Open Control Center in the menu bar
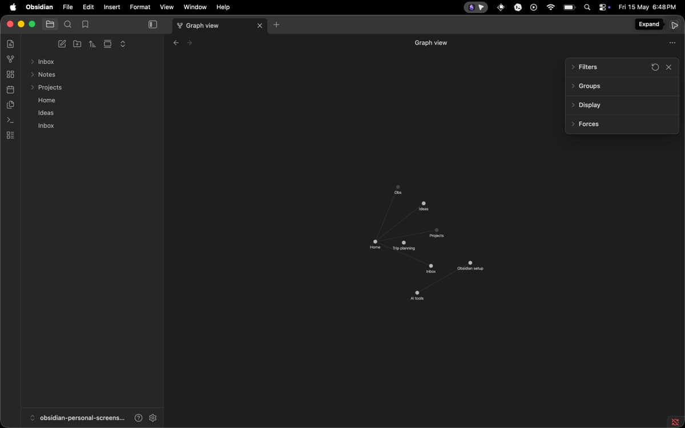This screenshot has height=428, width=685. coord(603,7)
